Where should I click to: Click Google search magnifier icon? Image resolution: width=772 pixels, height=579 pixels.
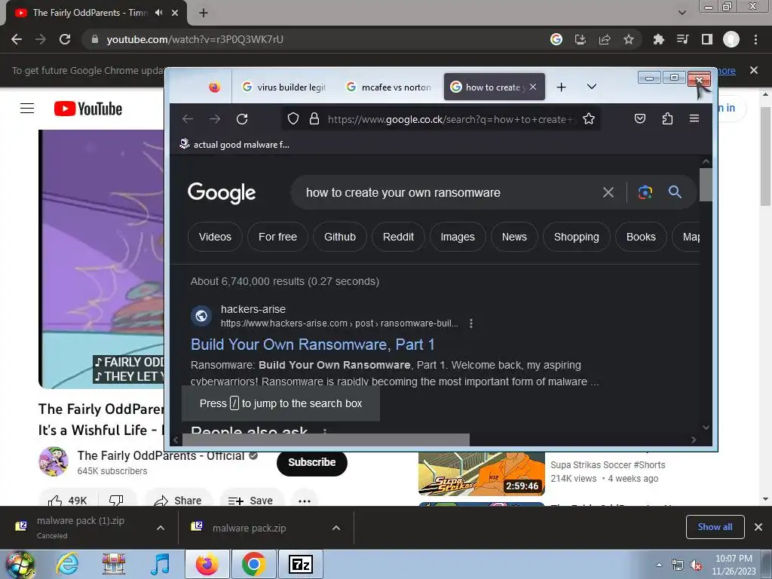pyautogui.click(x=675, y=192)
